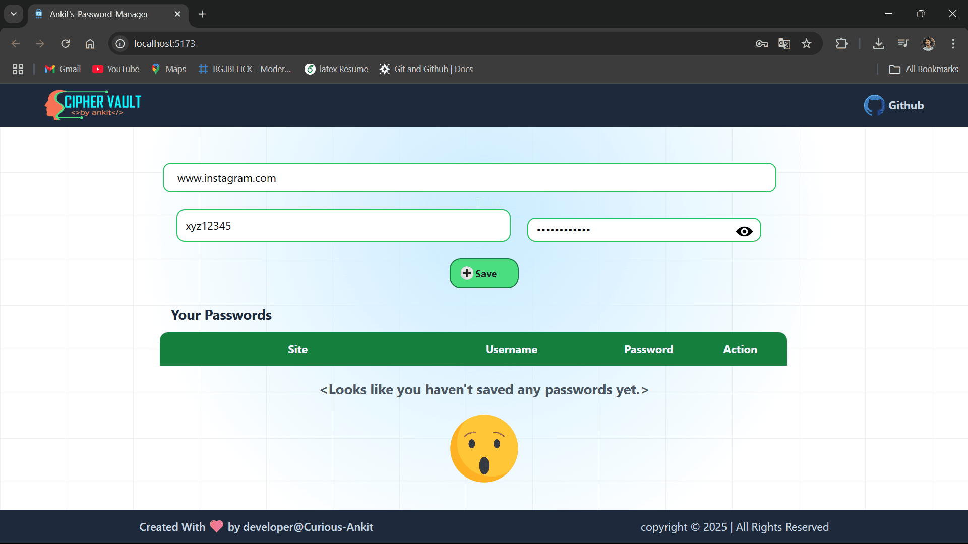Open All Bookmarks folder
This screenshot has width=968, height=544.
pyautogui.click(x=924, y=69)
